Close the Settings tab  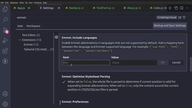59,8
